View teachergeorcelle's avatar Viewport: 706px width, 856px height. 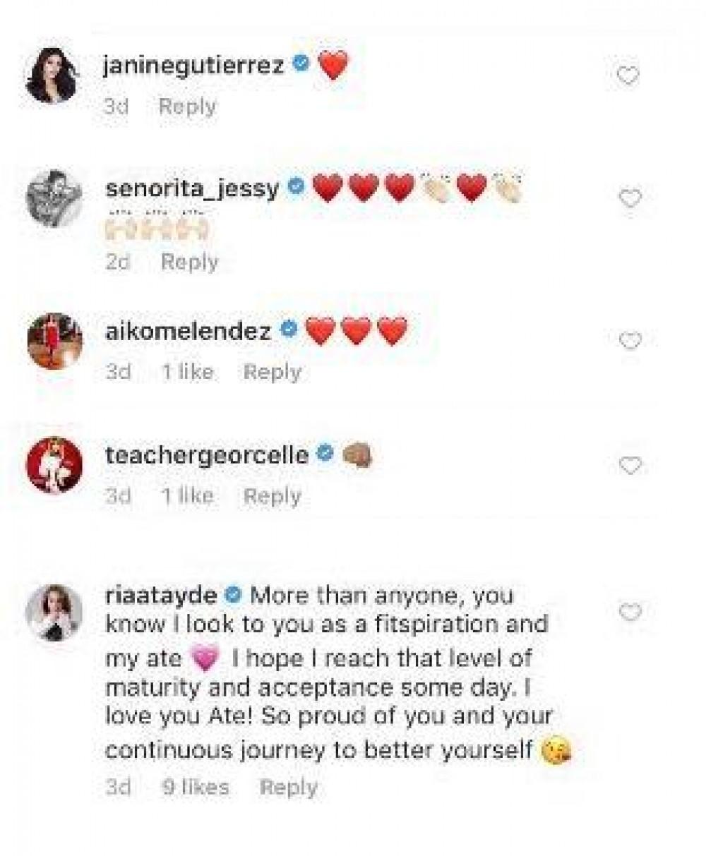tap(54, 469)
